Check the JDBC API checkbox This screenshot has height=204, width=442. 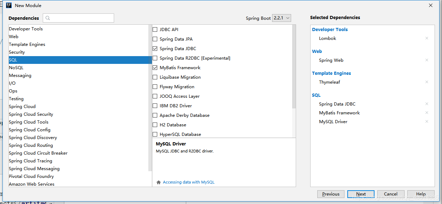pyautogui.click(x=155, y=29)
